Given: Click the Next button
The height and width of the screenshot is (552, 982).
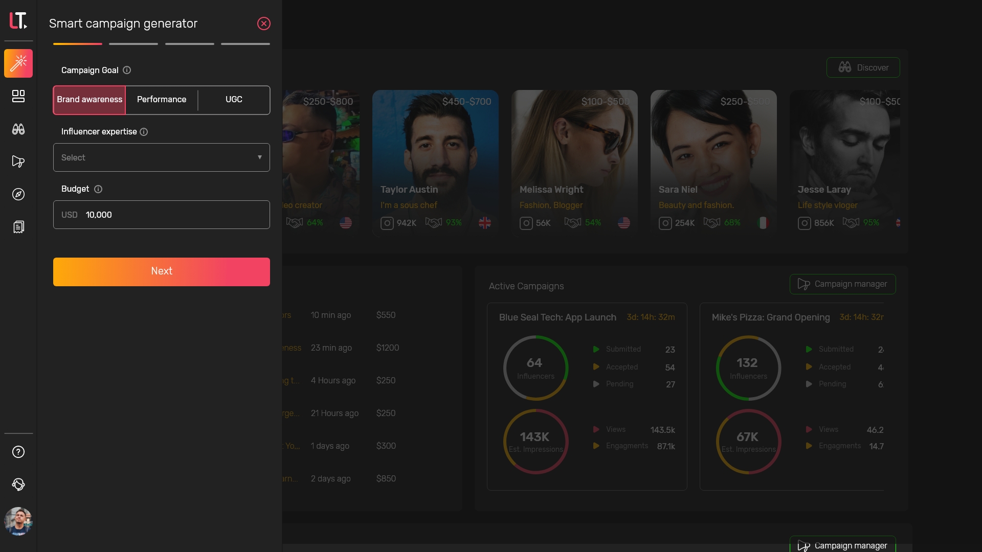Looking at the screenshot, I should 162,272.
